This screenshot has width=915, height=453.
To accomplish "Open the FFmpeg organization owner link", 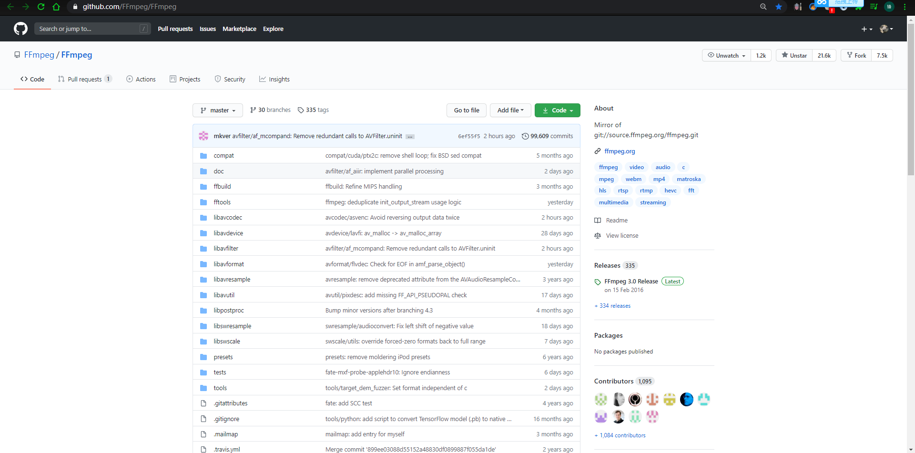I will pyautogui.click(x=39, y=55).
